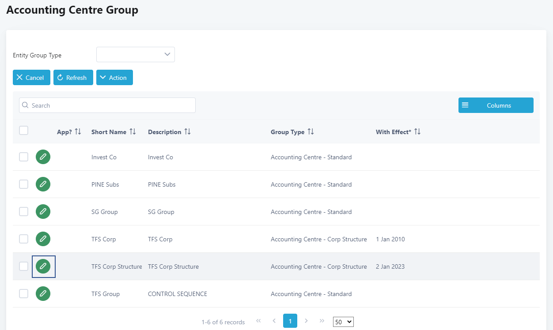
Task: Edit the TFS Group record
Action: tap(43, 294)
